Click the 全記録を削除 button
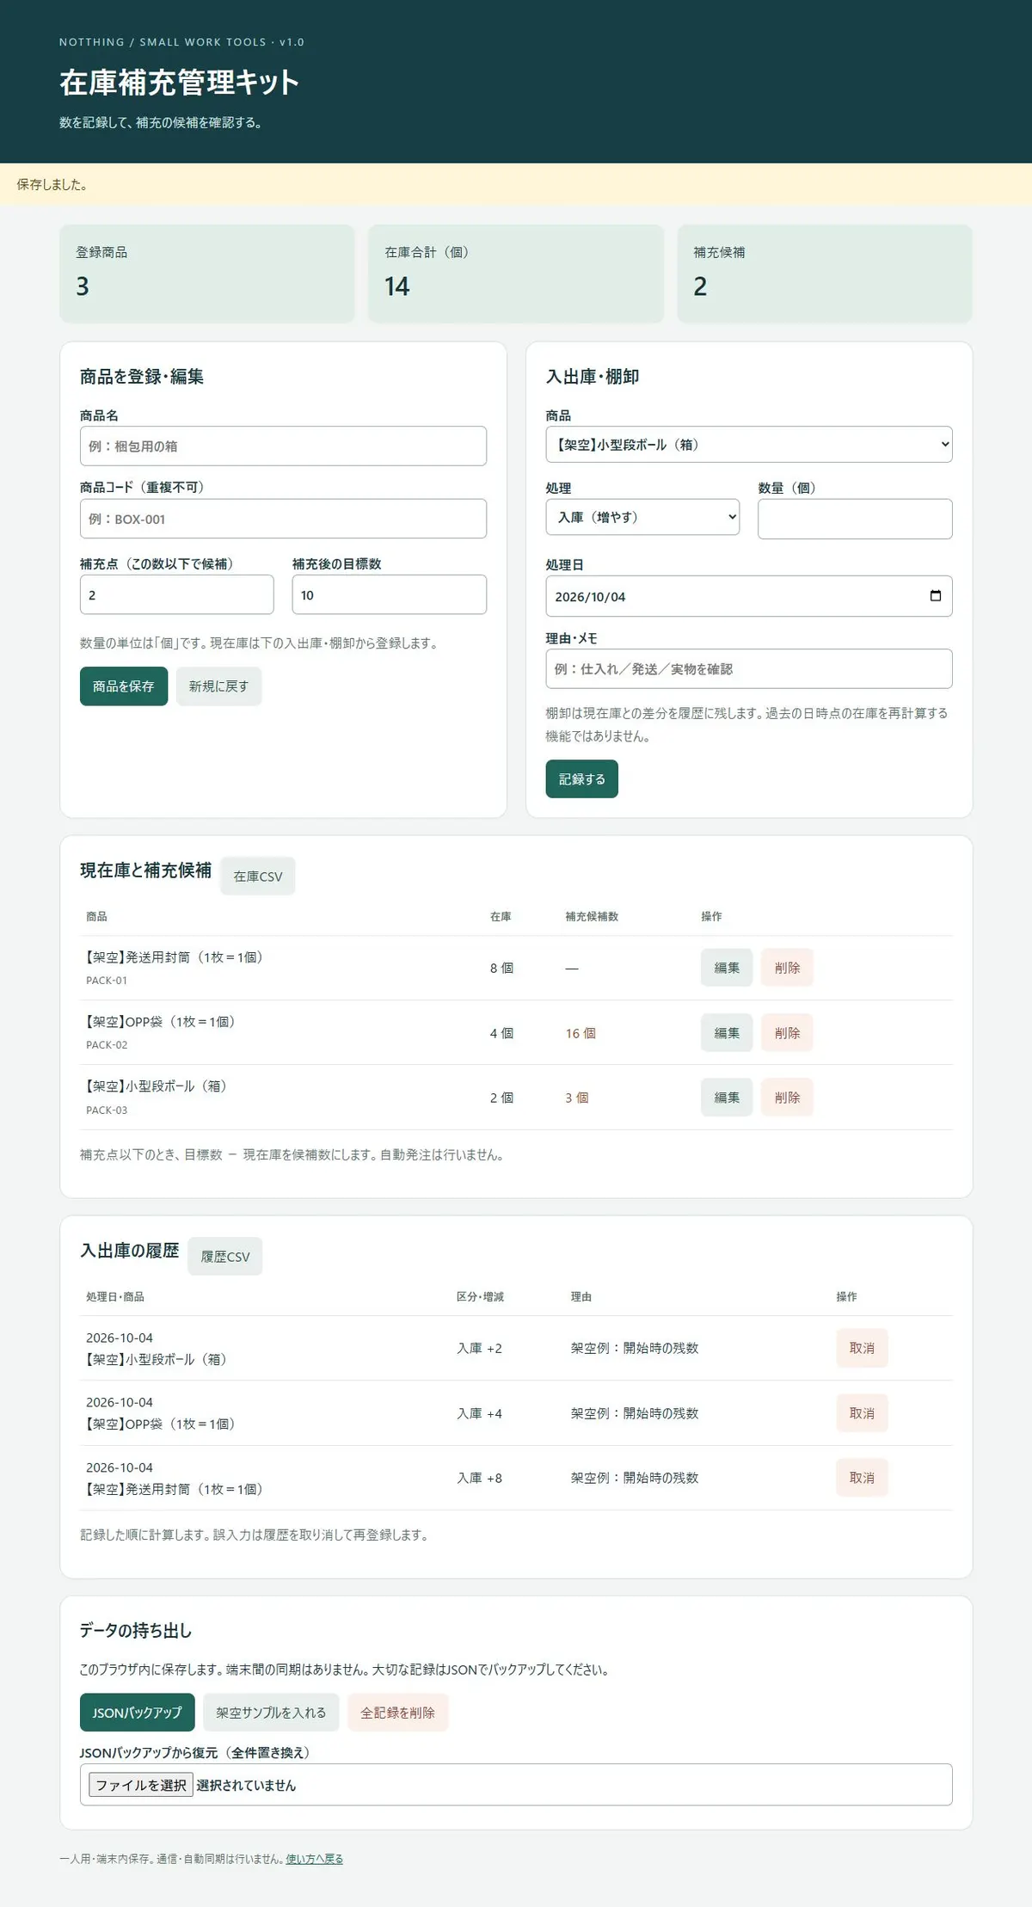 coord(397,1712)
